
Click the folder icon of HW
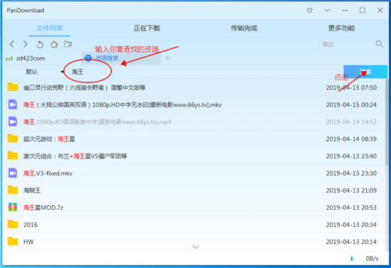pos(13,241)
